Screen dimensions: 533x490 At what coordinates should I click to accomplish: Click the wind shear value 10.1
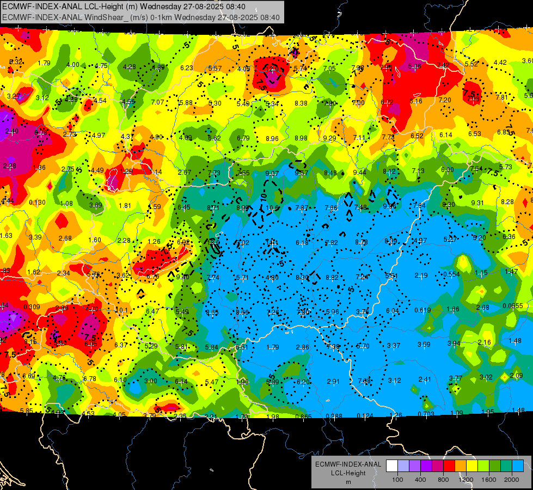[x=122, y=310]
